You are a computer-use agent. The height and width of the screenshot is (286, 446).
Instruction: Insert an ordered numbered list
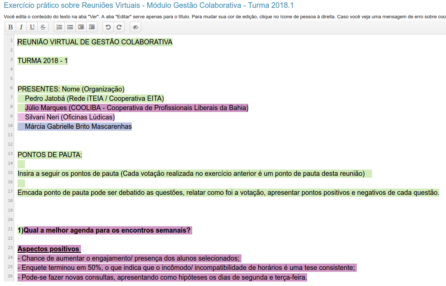click(59, 27)
